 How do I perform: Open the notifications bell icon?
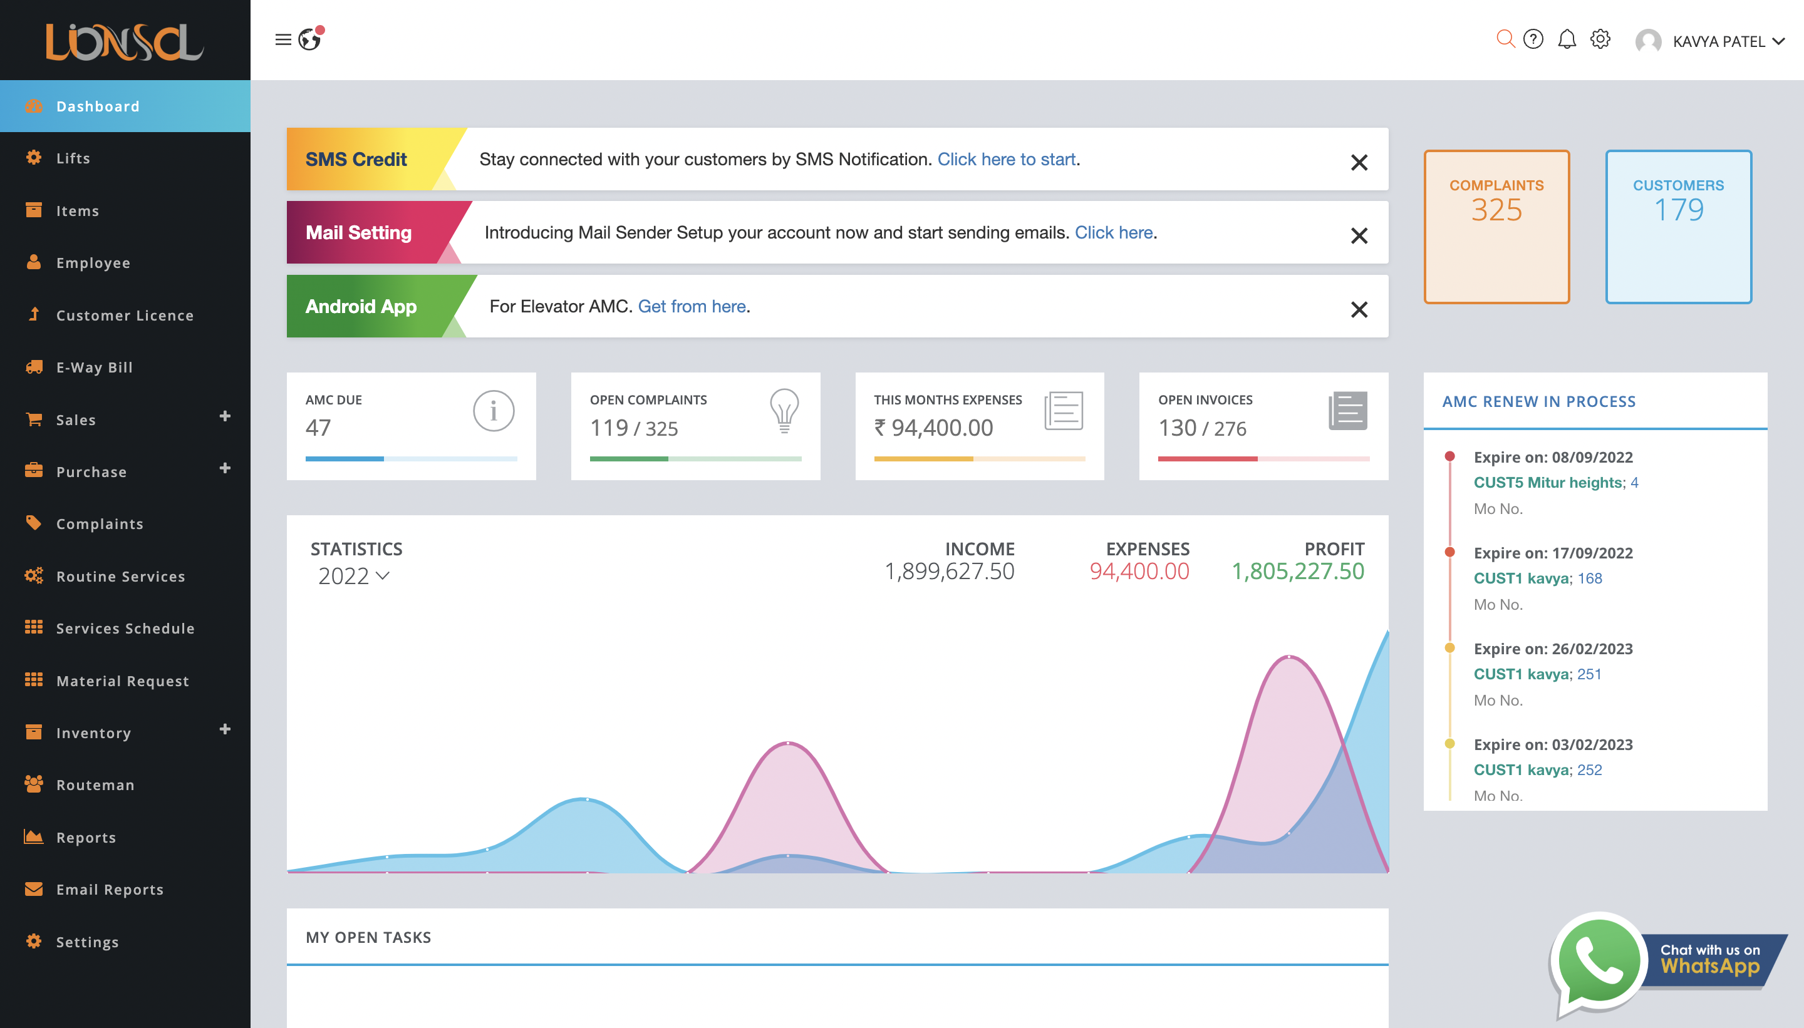pyautogui.click(x=1566, y=39)
